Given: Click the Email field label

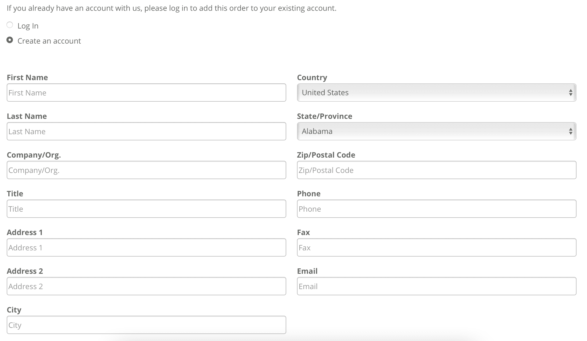Looking at the screenshot, I should click(x=307, y=271).
